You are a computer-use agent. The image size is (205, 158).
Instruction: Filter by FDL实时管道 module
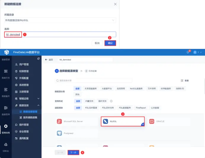[x=91, y=108]
